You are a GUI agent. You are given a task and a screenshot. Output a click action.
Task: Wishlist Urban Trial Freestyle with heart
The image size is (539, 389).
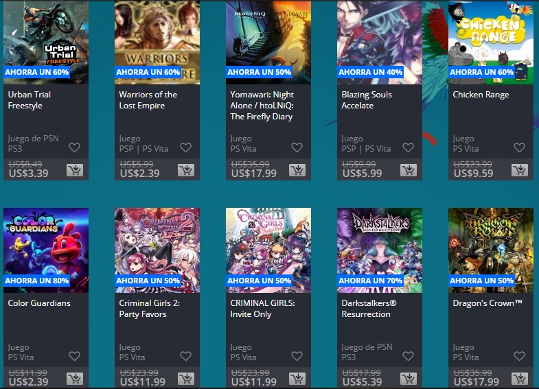tap(75, 148)
